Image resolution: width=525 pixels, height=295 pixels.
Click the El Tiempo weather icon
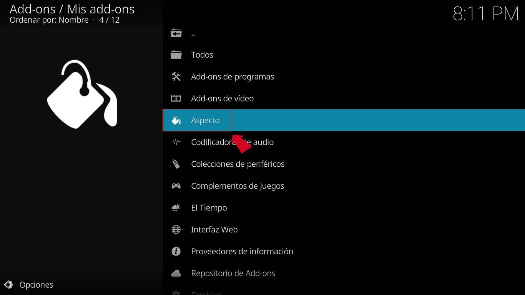pos(176,207)
